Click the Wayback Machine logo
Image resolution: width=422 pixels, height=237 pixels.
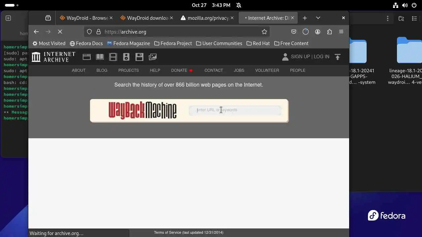[142, 110]
